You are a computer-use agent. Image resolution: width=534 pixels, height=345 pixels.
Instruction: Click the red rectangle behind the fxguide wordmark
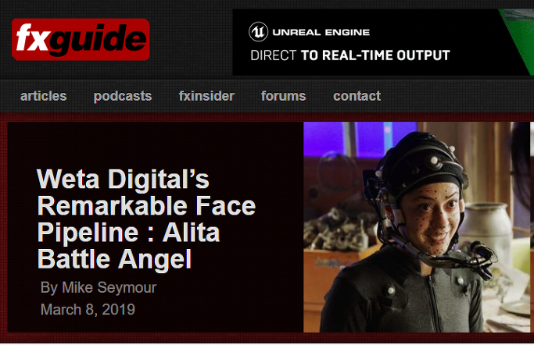pos(81,40)
